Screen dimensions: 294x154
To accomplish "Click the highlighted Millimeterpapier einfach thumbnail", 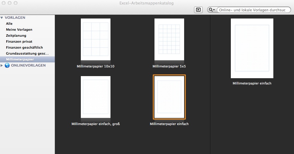I will (169, 97).
